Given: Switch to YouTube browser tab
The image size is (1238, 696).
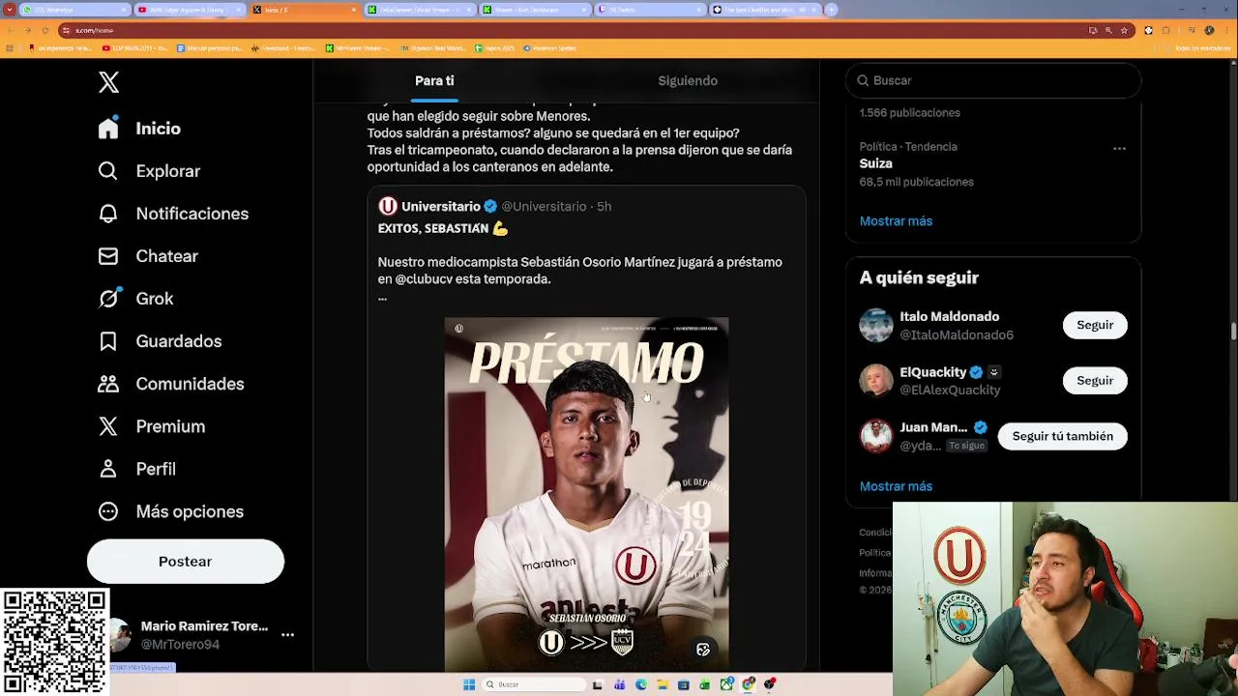Looking at the screenshot, I should 190,10.
